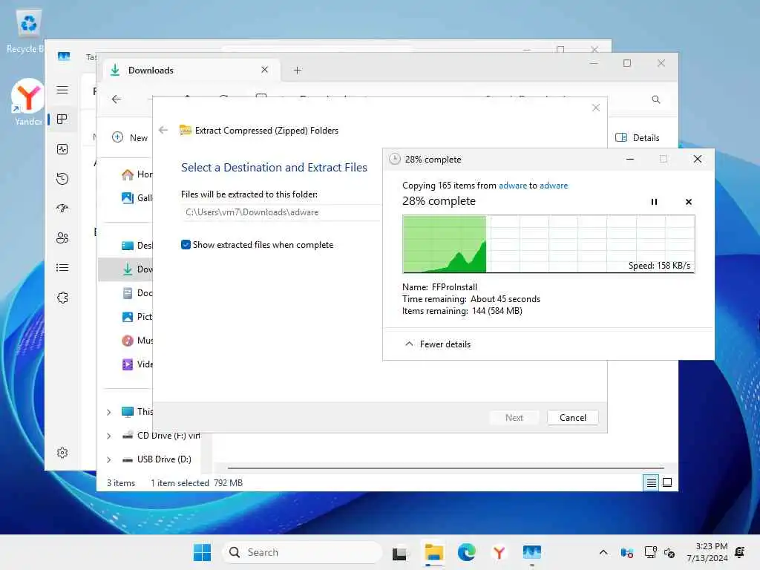Open the Recycle Bin desktop icon

(26, 31)
